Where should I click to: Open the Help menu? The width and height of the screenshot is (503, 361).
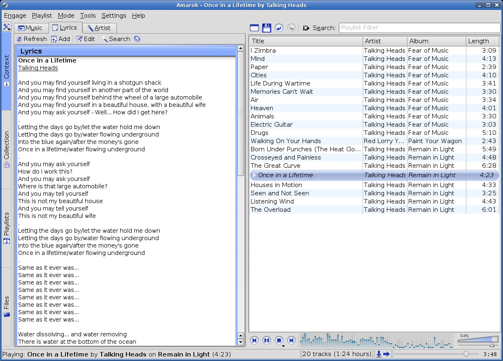(x=138, y=16)
